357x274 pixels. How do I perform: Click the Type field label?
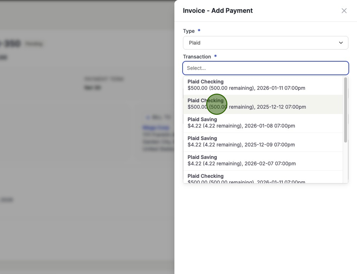click(189, 31)
